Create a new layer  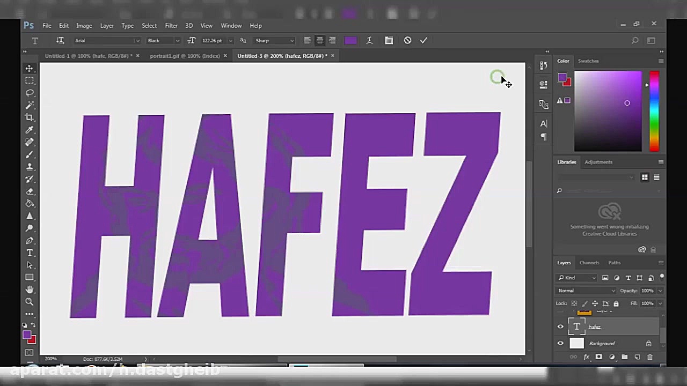click(637, 357)
